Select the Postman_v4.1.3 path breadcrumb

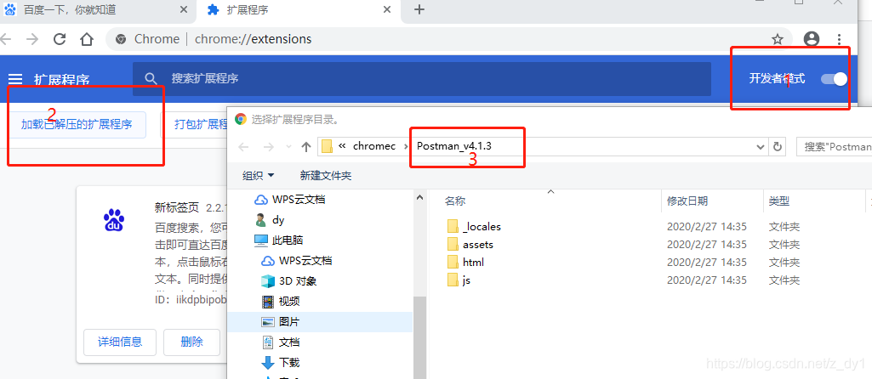pyautogui.click(x=453, y=147)
